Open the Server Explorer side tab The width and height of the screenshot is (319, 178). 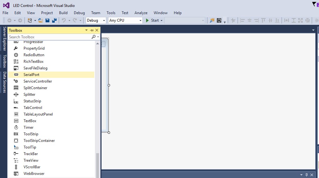pos(4,39)
